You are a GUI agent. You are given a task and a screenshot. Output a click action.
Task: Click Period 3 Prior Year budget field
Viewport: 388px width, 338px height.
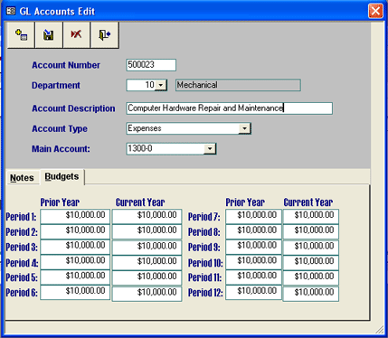tap(75, 247)
